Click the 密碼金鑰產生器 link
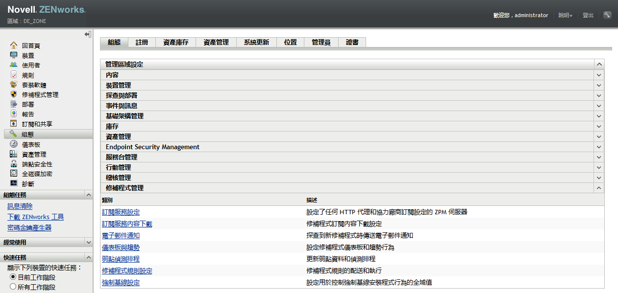618x293 pixels. (x=29, y=227)
